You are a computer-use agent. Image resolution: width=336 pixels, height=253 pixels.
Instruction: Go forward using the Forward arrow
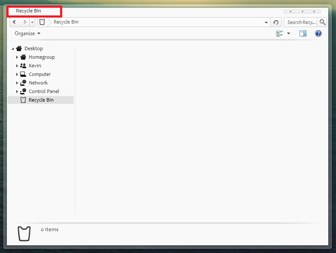[x=25, y=22]
